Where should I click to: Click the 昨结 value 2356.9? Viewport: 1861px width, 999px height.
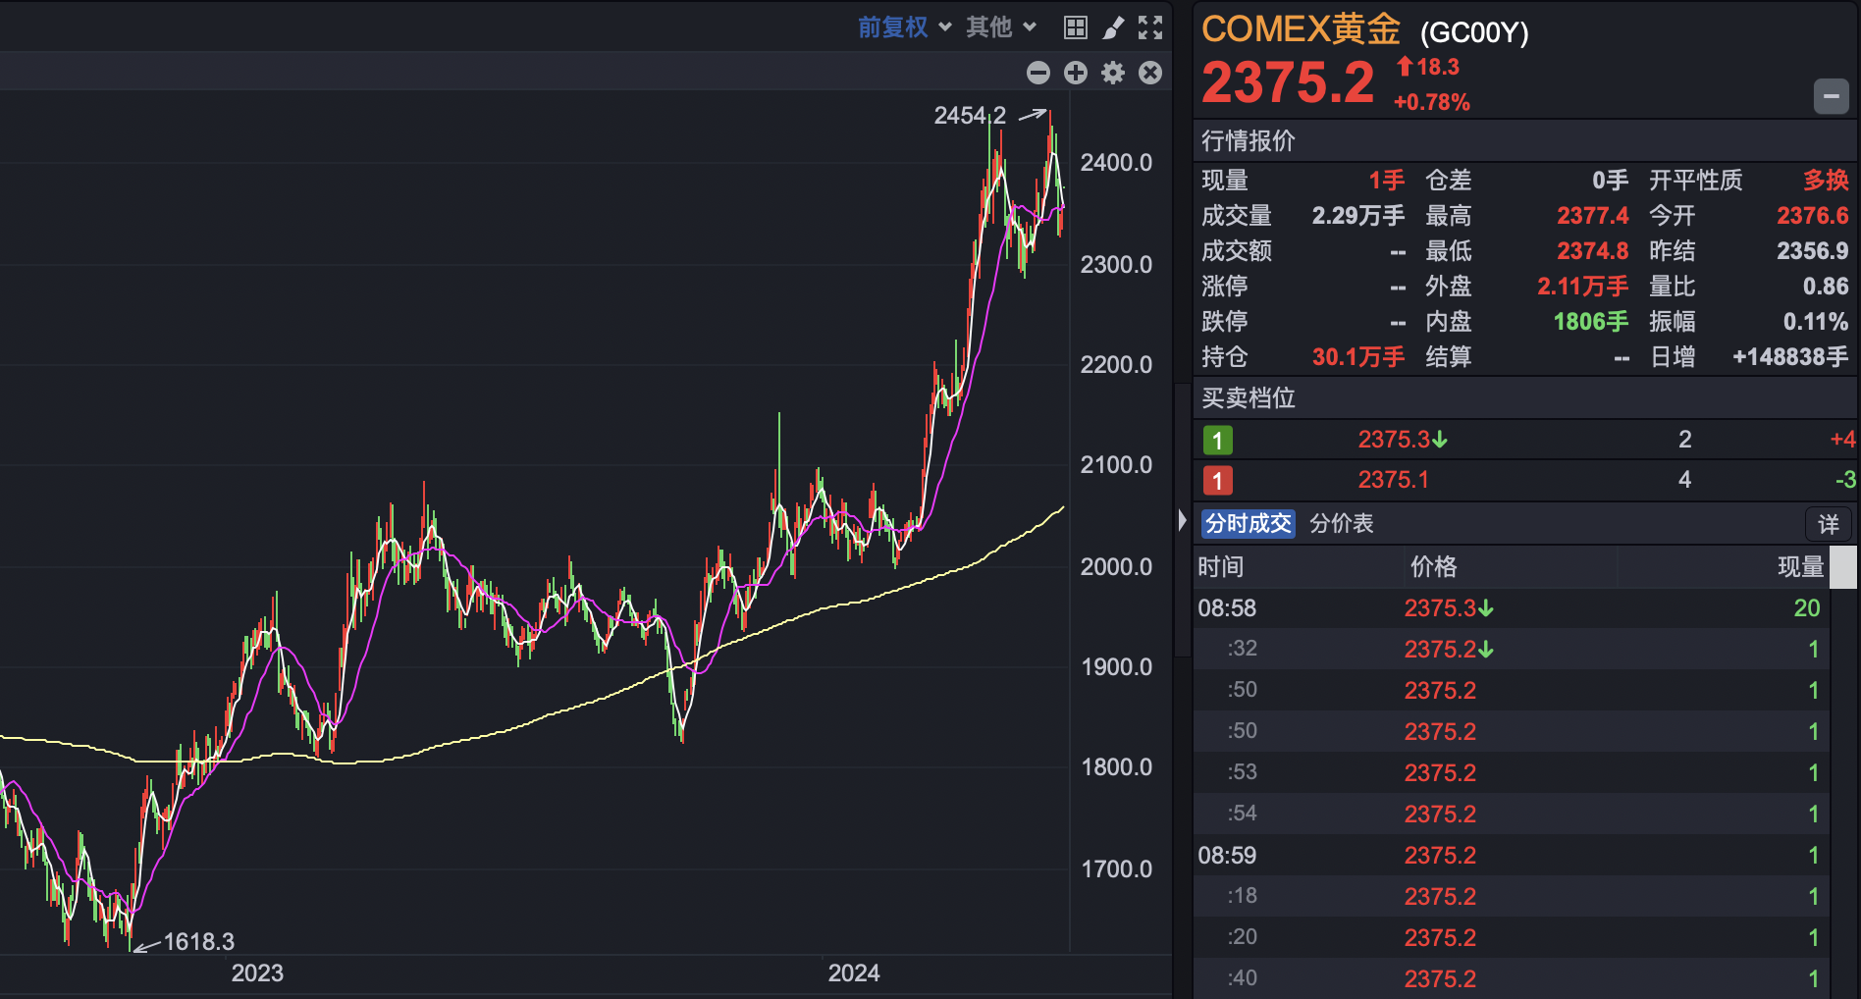tap(1813, 251)
